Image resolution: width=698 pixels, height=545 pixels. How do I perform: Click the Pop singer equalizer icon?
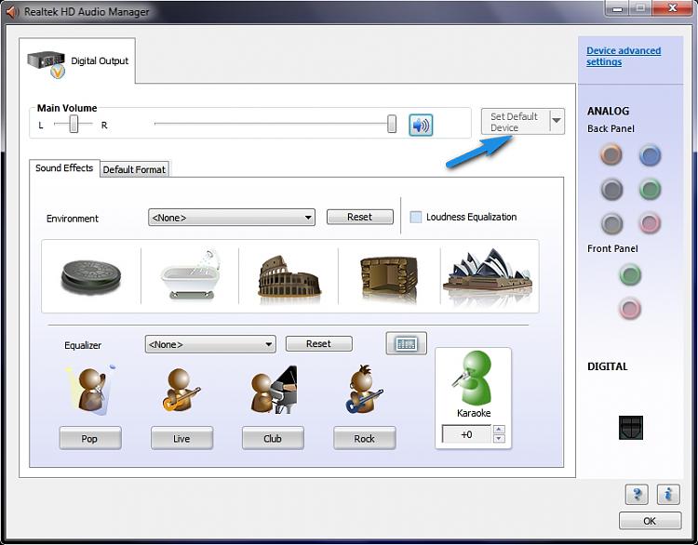point(91,390)
